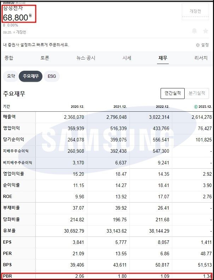This screenshot has height=280, width=214.
Task: Switch to the 종합 tab
Action: click(x=9, y=58)
